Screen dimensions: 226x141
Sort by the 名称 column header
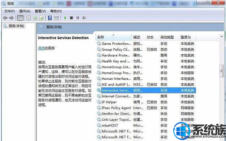pyautogui.click(x=114, y=37)
